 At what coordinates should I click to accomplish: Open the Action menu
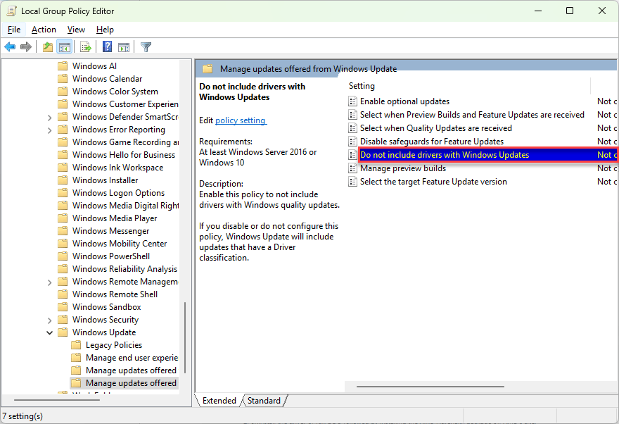[x=44, y=30]
